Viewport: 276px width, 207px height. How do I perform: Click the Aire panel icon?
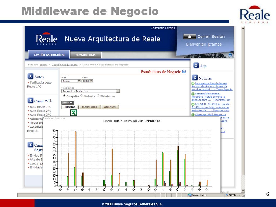tap(196, 65)
